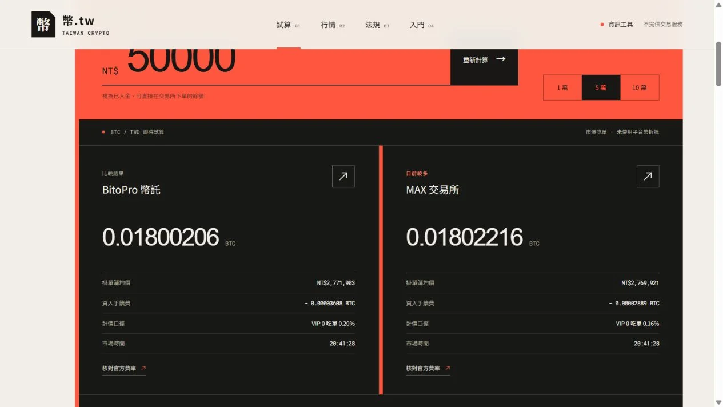This screenshot has width=723, height=407.
Task: Click the 目前較多 badge above MAX
Action: point(417,174)
